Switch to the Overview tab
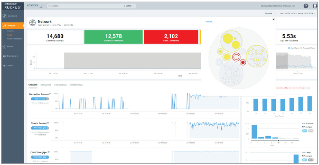 [x=33, y=85]
